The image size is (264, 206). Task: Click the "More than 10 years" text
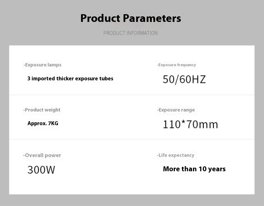(x=194, y=169)
